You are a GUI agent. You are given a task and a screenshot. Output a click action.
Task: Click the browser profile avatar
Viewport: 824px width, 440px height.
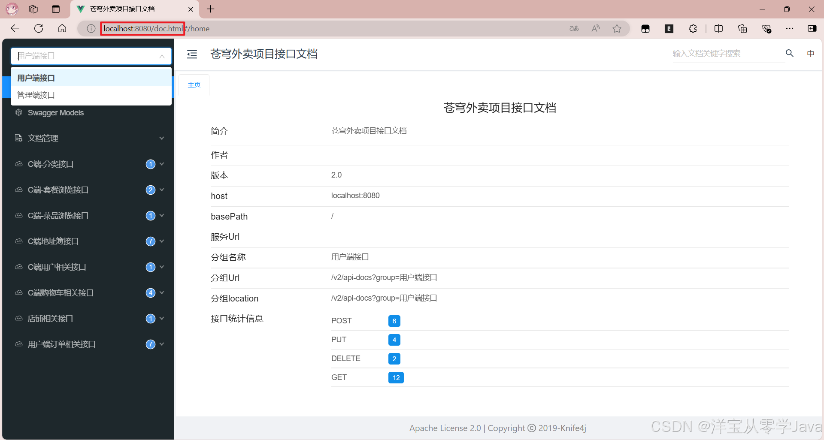[x=12, y=9]
